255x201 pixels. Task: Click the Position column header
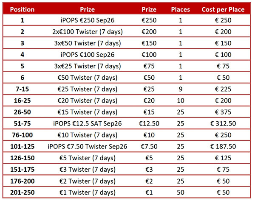click(x=22, y=9)
